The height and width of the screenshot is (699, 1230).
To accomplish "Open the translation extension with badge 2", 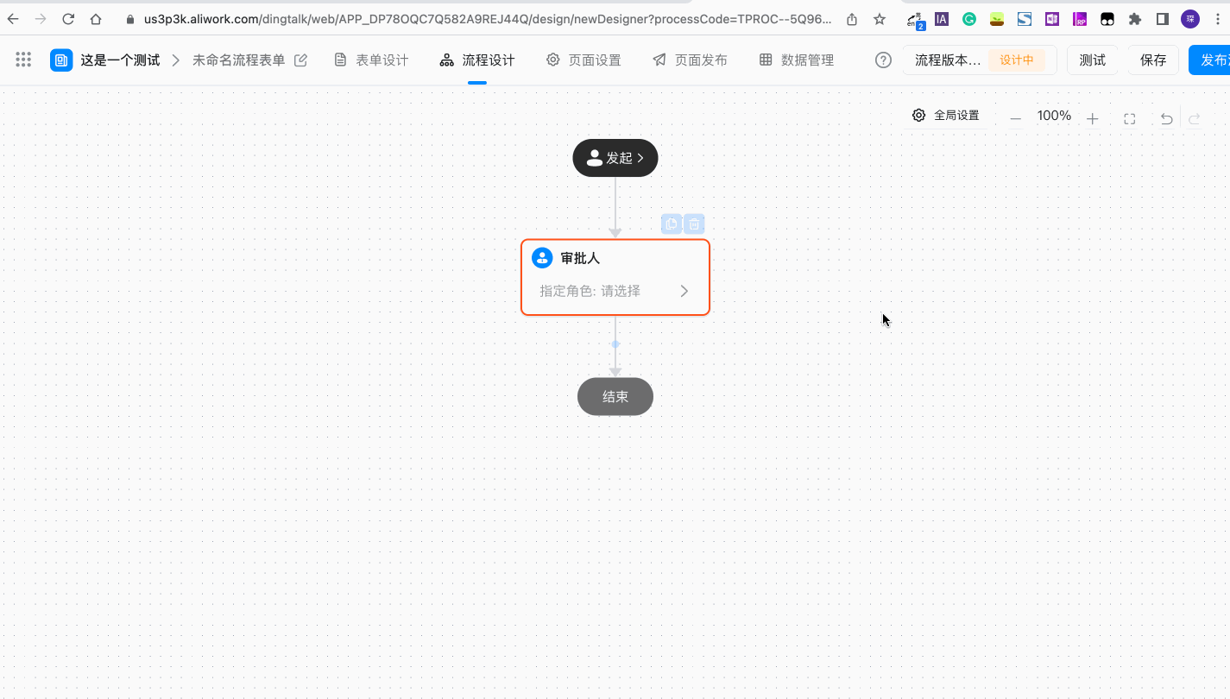I will (x=915, y=19).
